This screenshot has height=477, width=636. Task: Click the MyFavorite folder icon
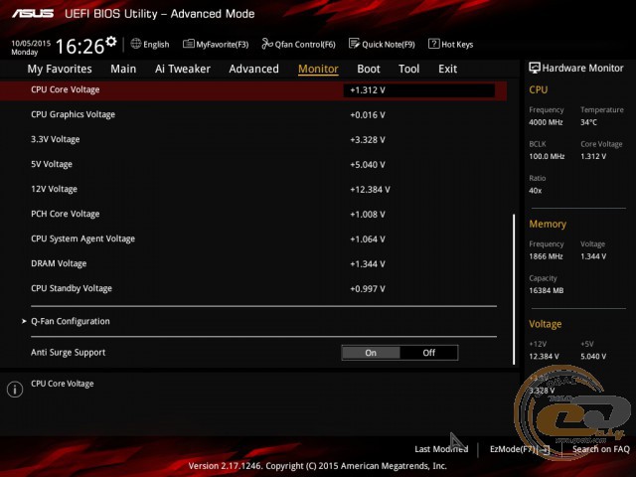coord(188,44)
